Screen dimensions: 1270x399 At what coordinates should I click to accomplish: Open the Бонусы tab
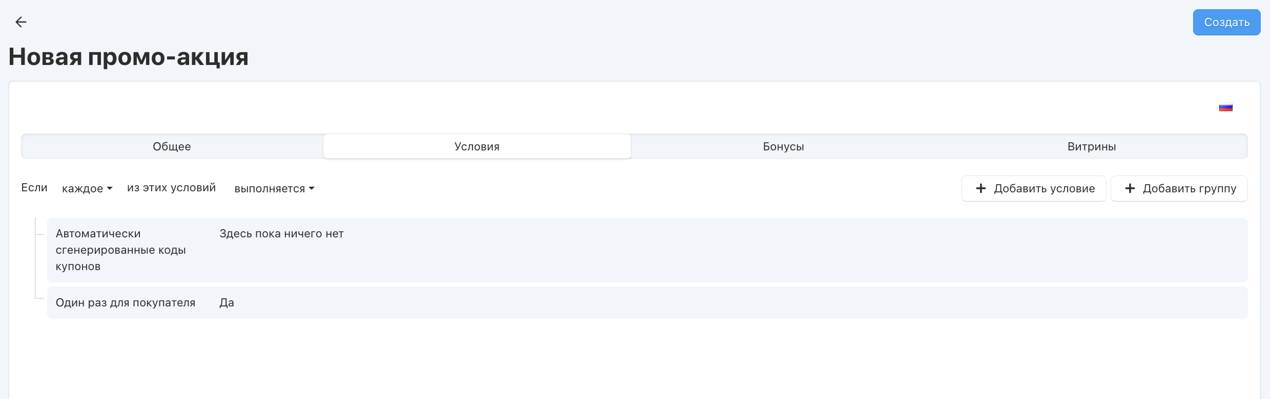tap(783, 147)
